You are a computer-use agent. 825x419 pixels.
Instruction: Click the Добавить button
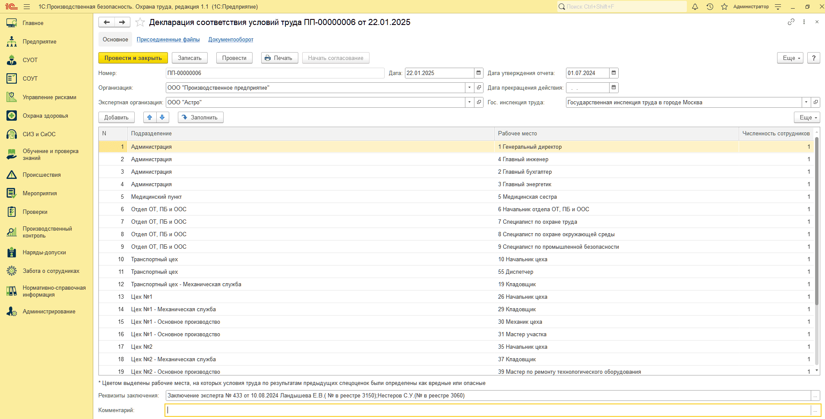tap(117, 118)
